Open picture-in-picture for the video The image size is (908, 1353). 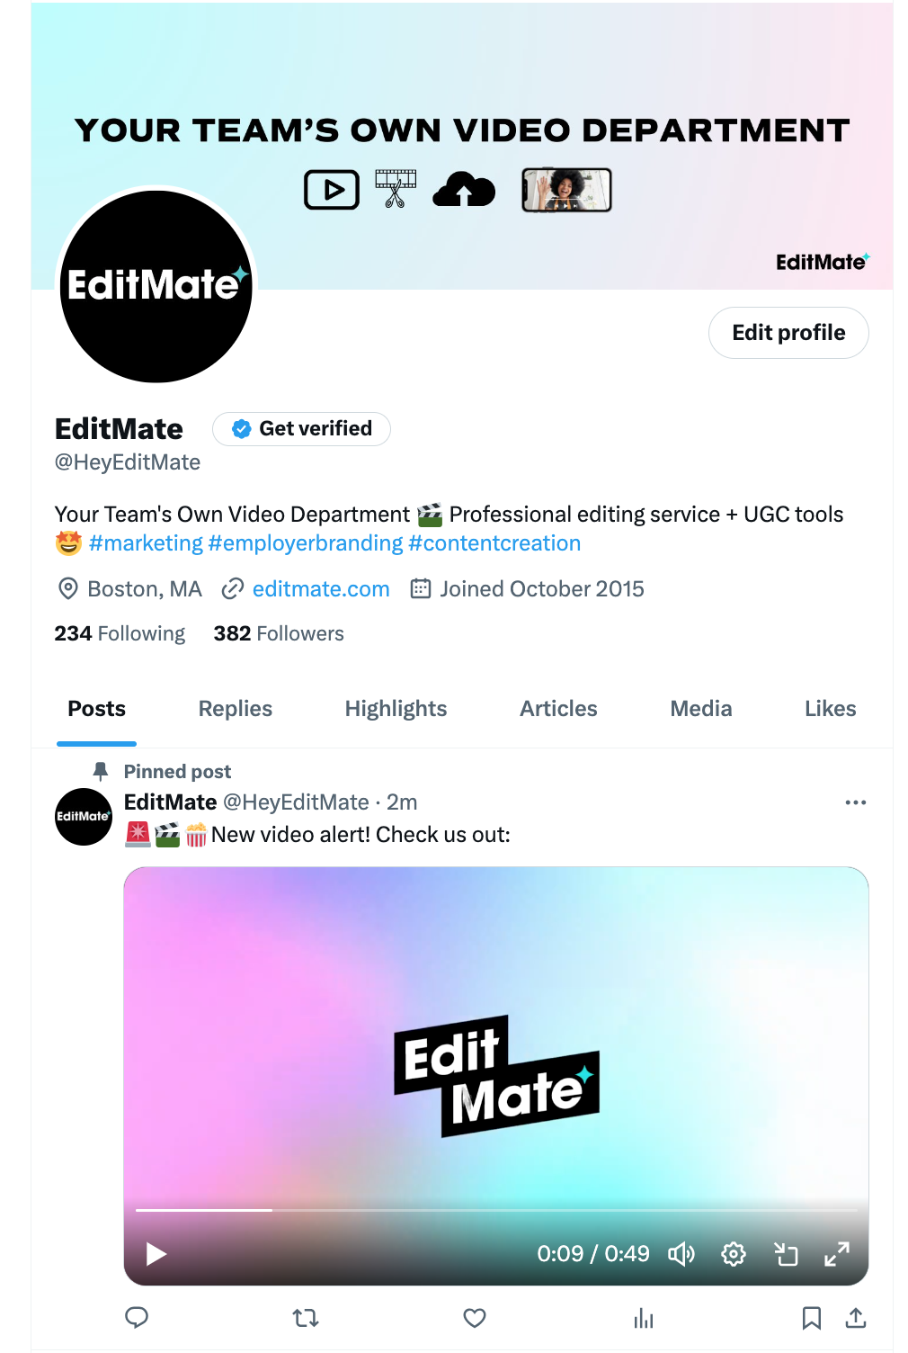coord(787,1253)
